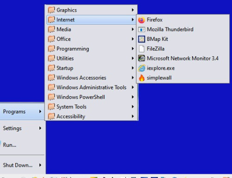232x178 pixels.
Task: Click the Shut Down entry's arrow
Action: pyautogui.click(x=40, y=165)
